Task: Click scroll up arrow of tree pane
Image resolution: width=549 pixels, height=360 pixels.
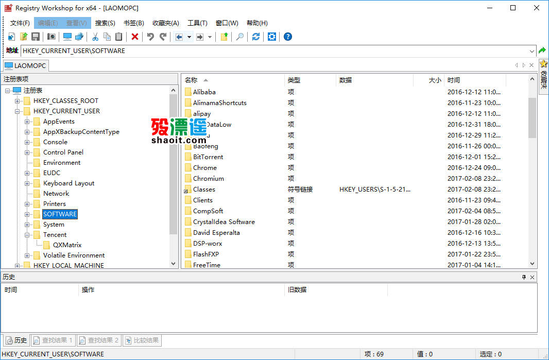Action: pyautogui.click(x=174, y=90)
